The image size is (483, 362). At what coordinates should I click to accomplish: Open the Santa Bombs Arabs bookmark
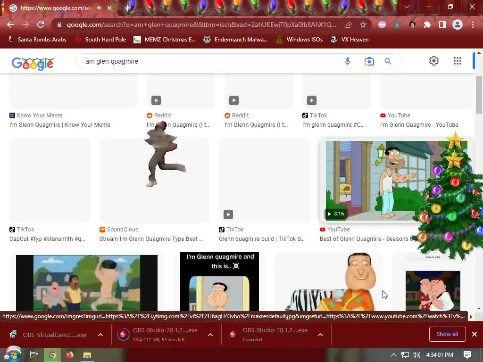point(37,40)
